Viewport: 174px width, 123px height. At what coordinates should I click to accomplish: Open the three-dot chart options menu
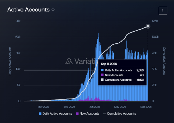click(163, 11)
